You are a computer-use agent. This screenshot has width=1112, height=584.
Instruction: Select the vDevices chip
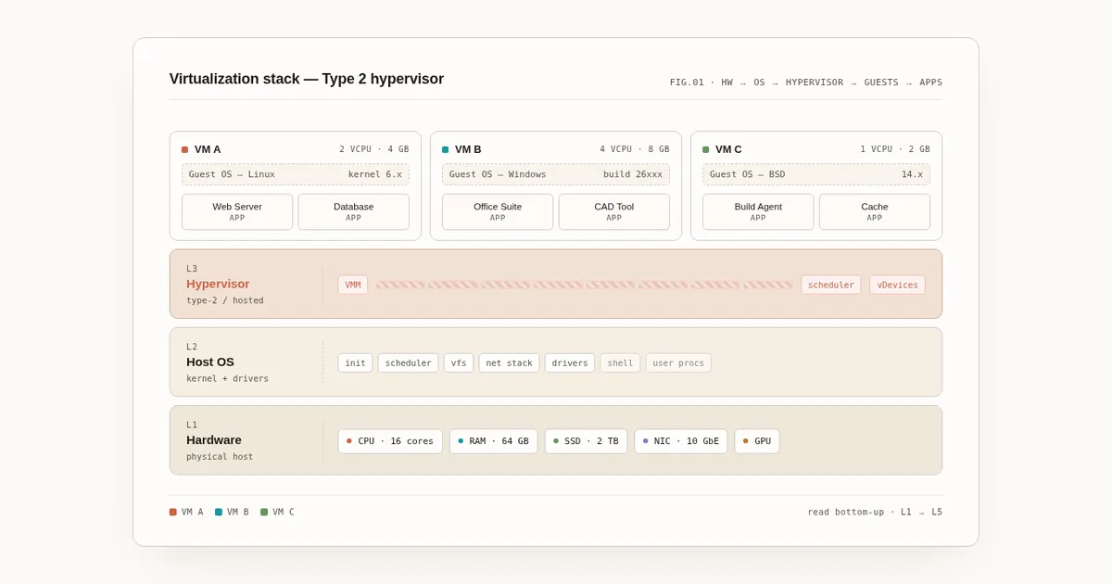click(x=897, y=285)
